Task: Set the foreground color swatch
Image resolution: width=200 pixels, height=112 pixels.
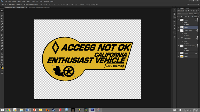Action: point(1,67)
